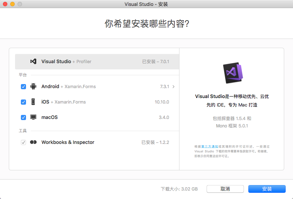Toggle the macOS platform checkbox
Screen dimensions: 293x199
coord(23,117)
